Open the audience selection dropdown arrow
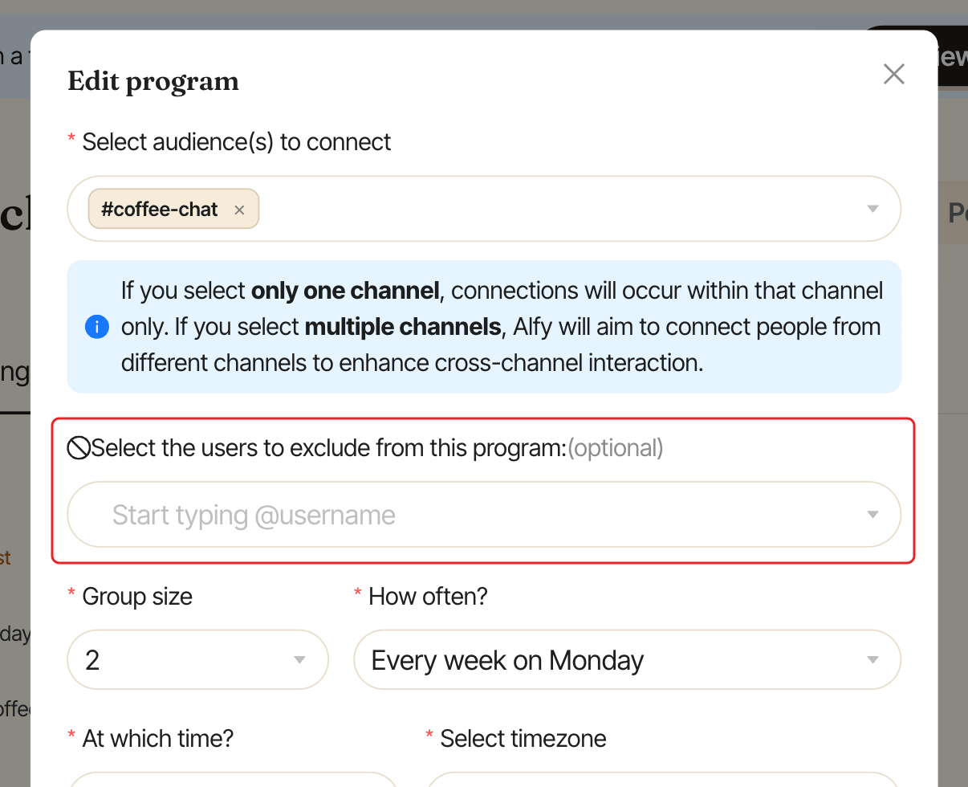Screen dimensions: 968x787 coord(872,210)
